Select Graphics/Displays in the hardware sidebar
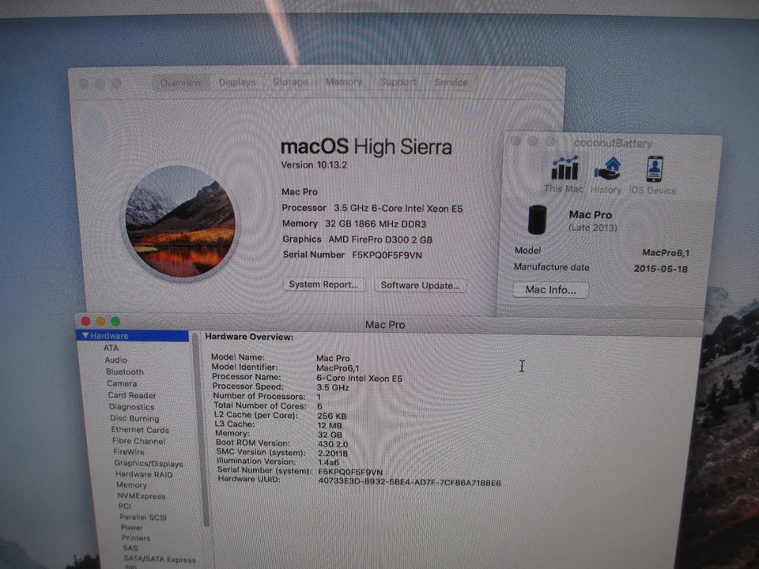 149,464
